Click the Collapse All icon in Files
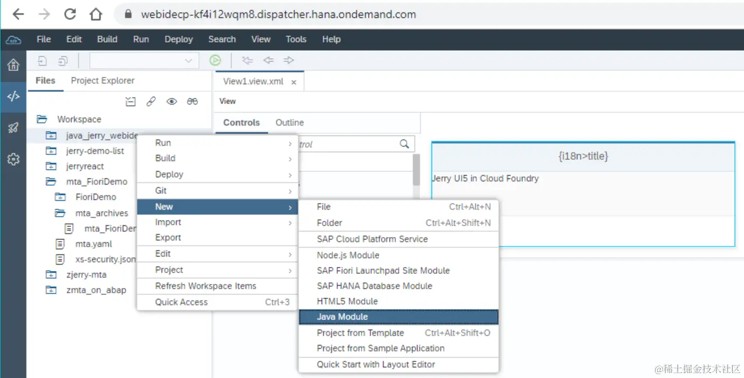This screenshot has width=744, height=378. (130, 101)
